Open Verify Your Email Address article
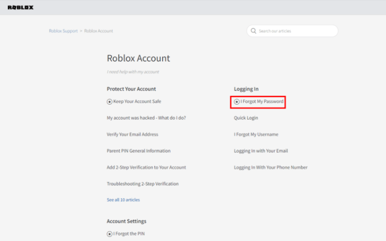 tap(132, 134)
